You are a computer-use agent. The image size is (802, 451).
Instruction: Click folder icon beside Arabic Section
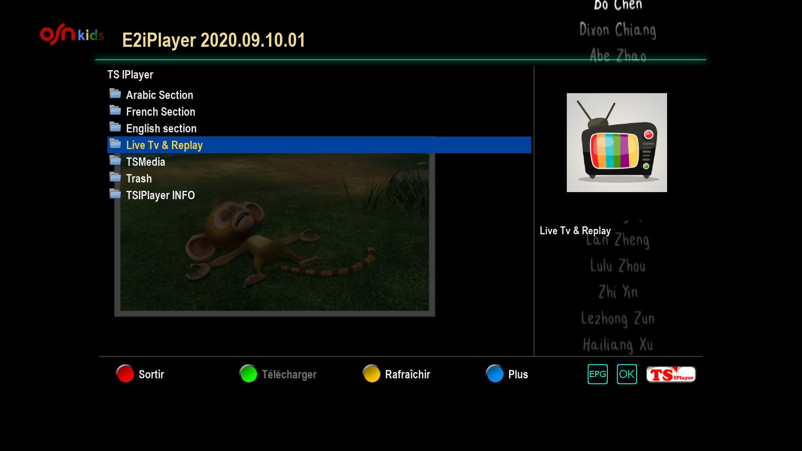click(115, 94)
